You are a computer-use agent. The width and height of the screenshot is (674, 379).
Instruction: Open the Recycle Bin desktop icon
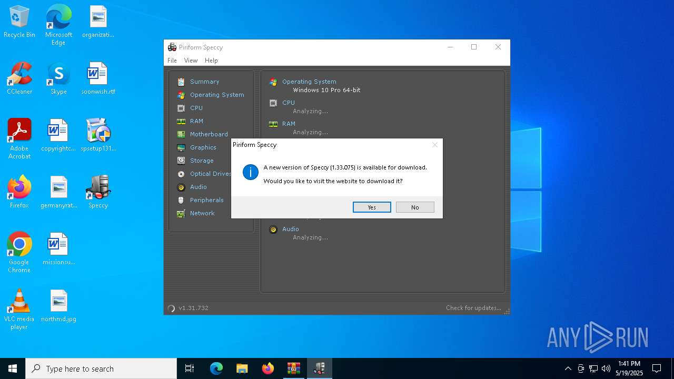[x=19, y=22]
